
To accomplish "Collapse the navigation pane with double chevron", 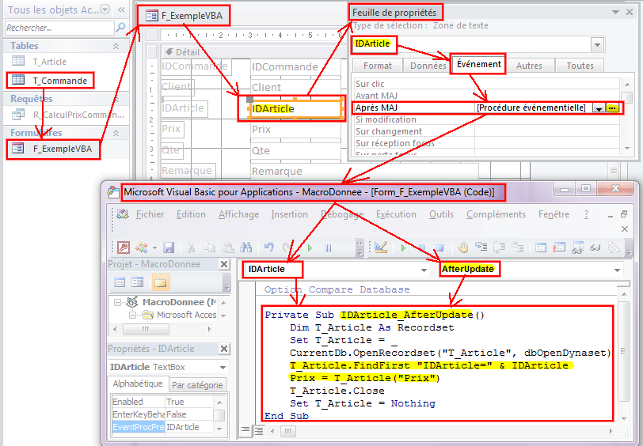I will 121,9.
